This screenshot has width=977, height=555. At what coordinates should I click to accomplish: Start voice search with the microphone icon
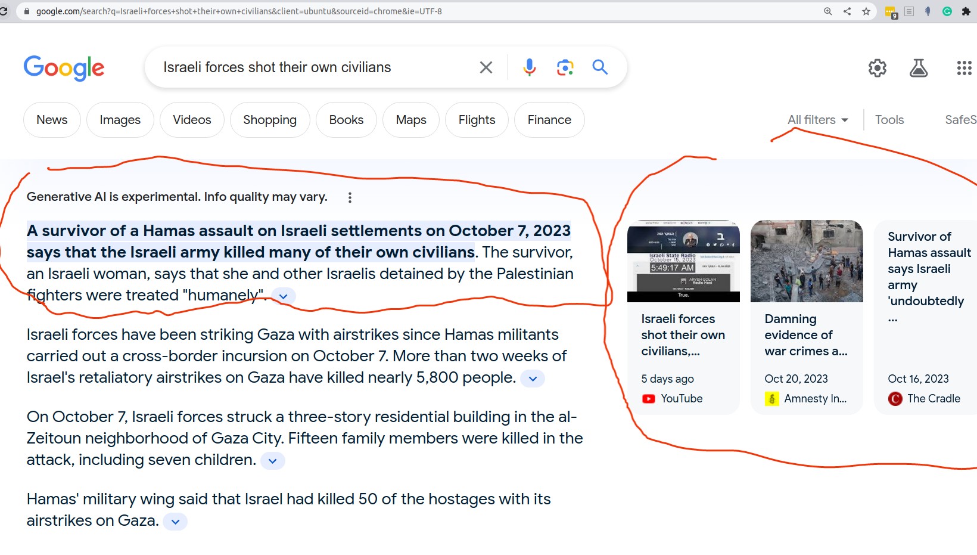click(x=529, y=67)
